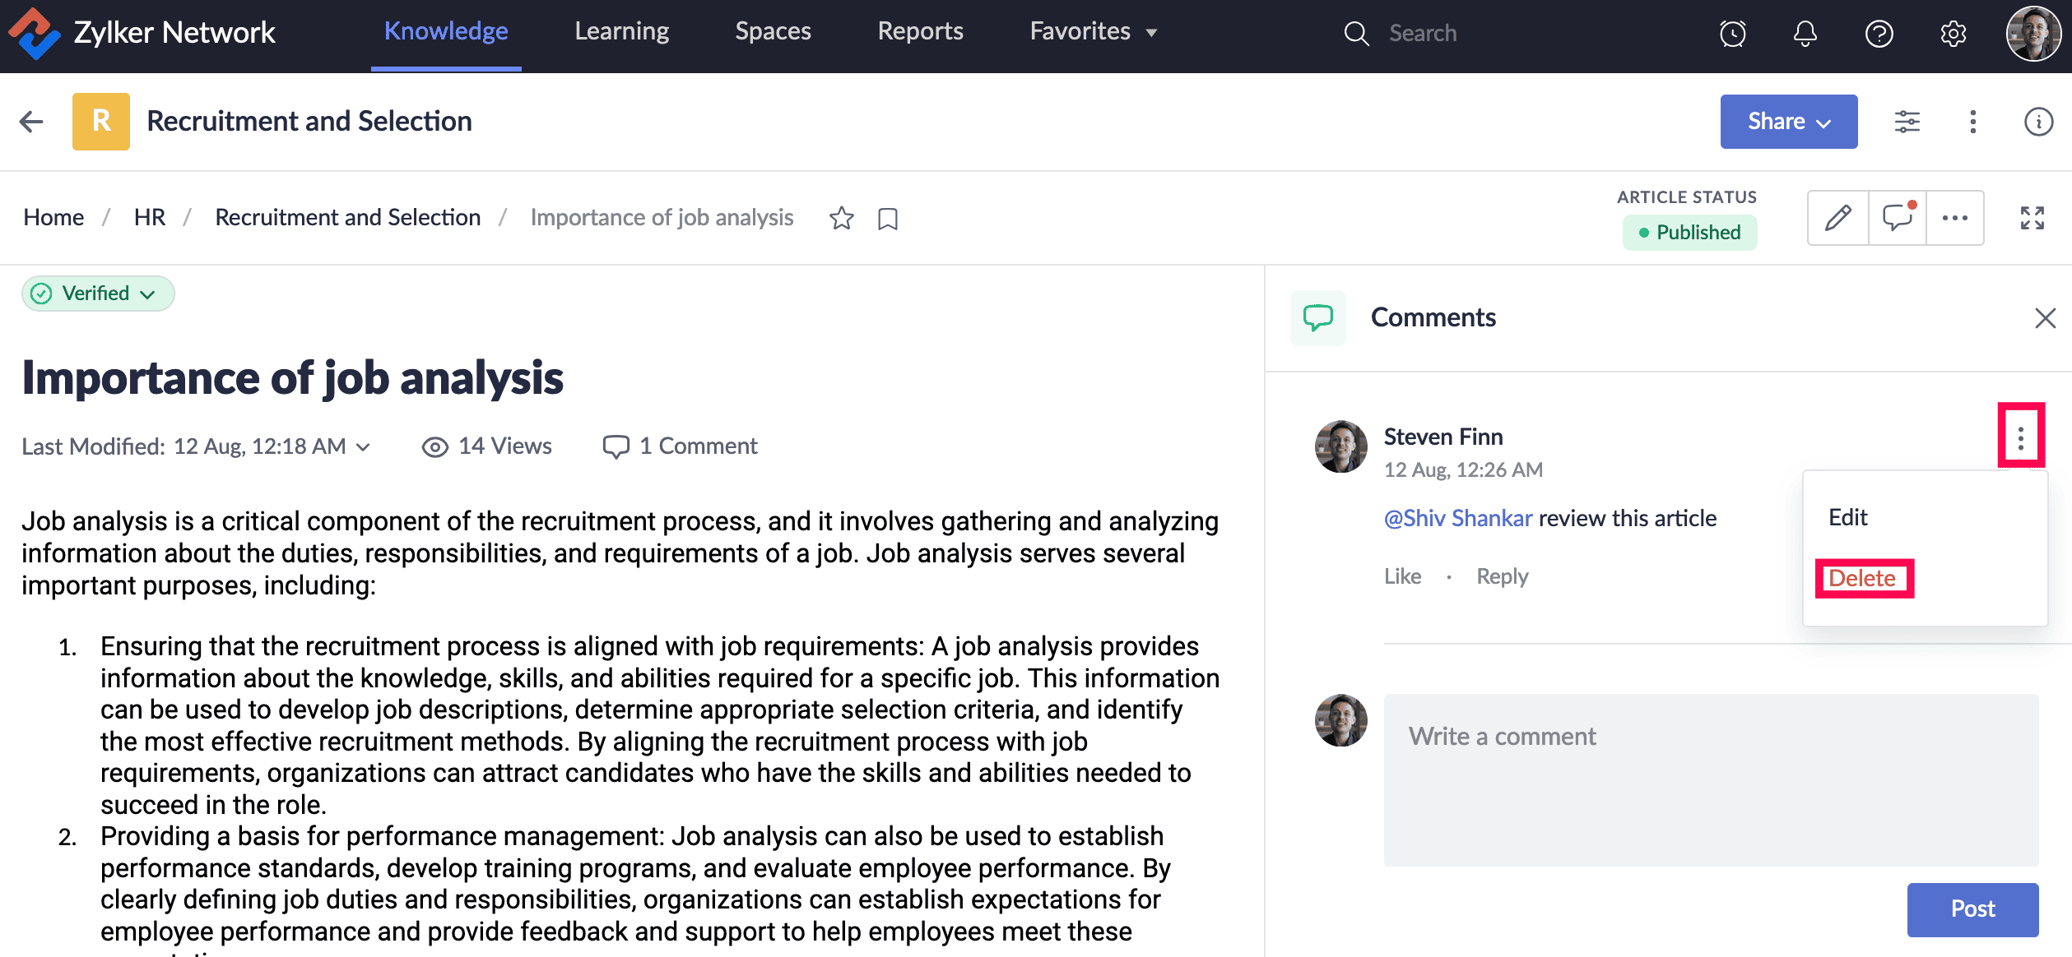Click the pencil edit article icon

(1837, 218)
